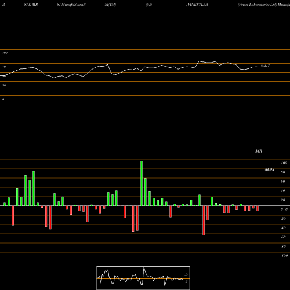The image size is (290, 290).
Task: Click the longest red bar in MR histogram
Action: click(x=204, y=220)
